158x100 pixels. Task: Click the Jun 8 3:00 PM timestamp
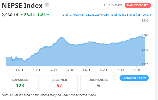click(113, 5)
